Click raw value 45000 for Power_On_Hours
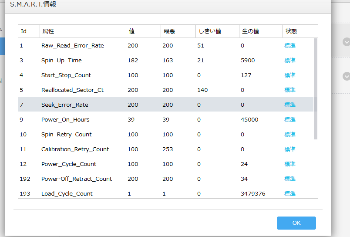The image size is (350, 237). (x=249, y=119)
